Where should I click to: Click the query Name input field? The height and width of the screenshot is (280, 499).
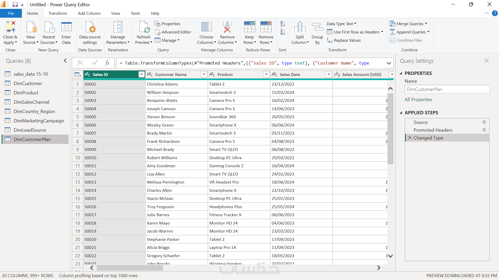tap(447, 89)
